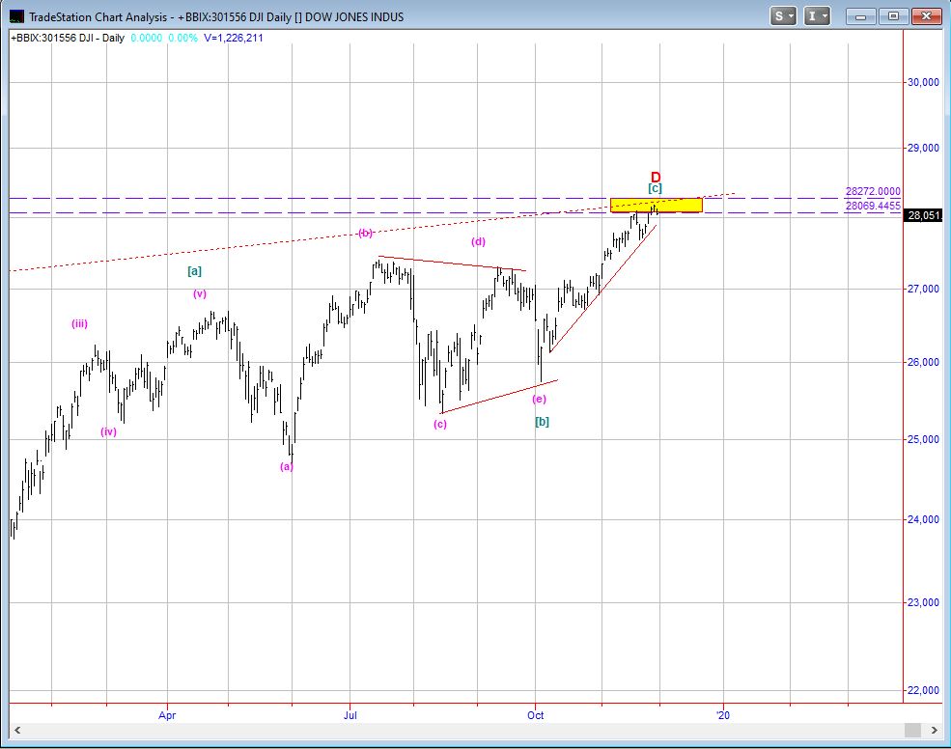Select the teal [a] wave annotation
The image size is (951, 749).
coord(194,272)
